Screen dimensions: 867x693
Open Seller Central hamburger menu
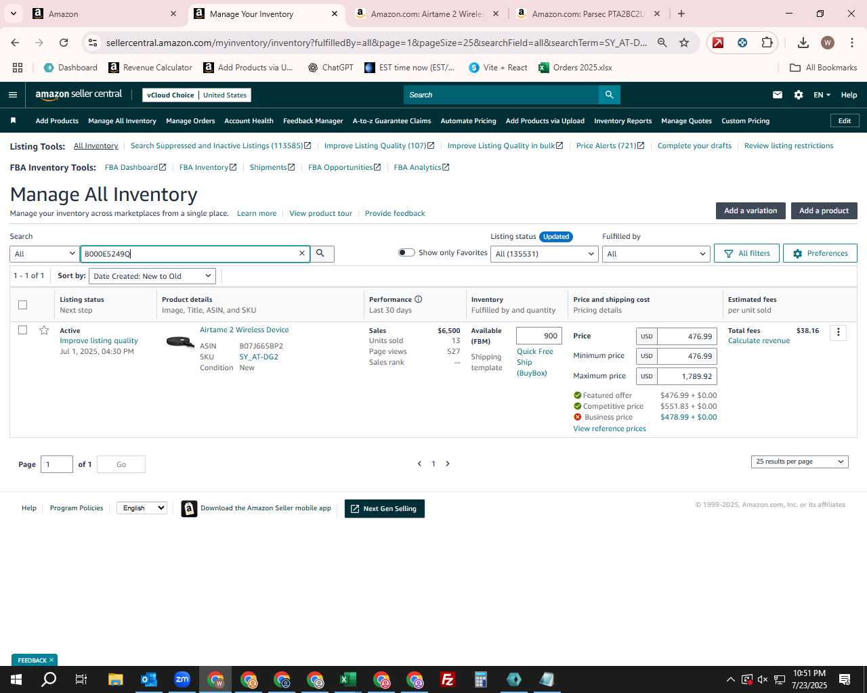12,95
